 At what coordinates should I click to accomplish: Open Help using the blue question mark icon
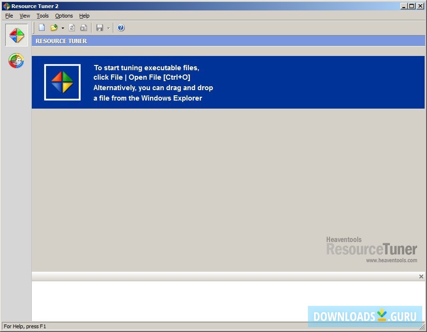121,28
